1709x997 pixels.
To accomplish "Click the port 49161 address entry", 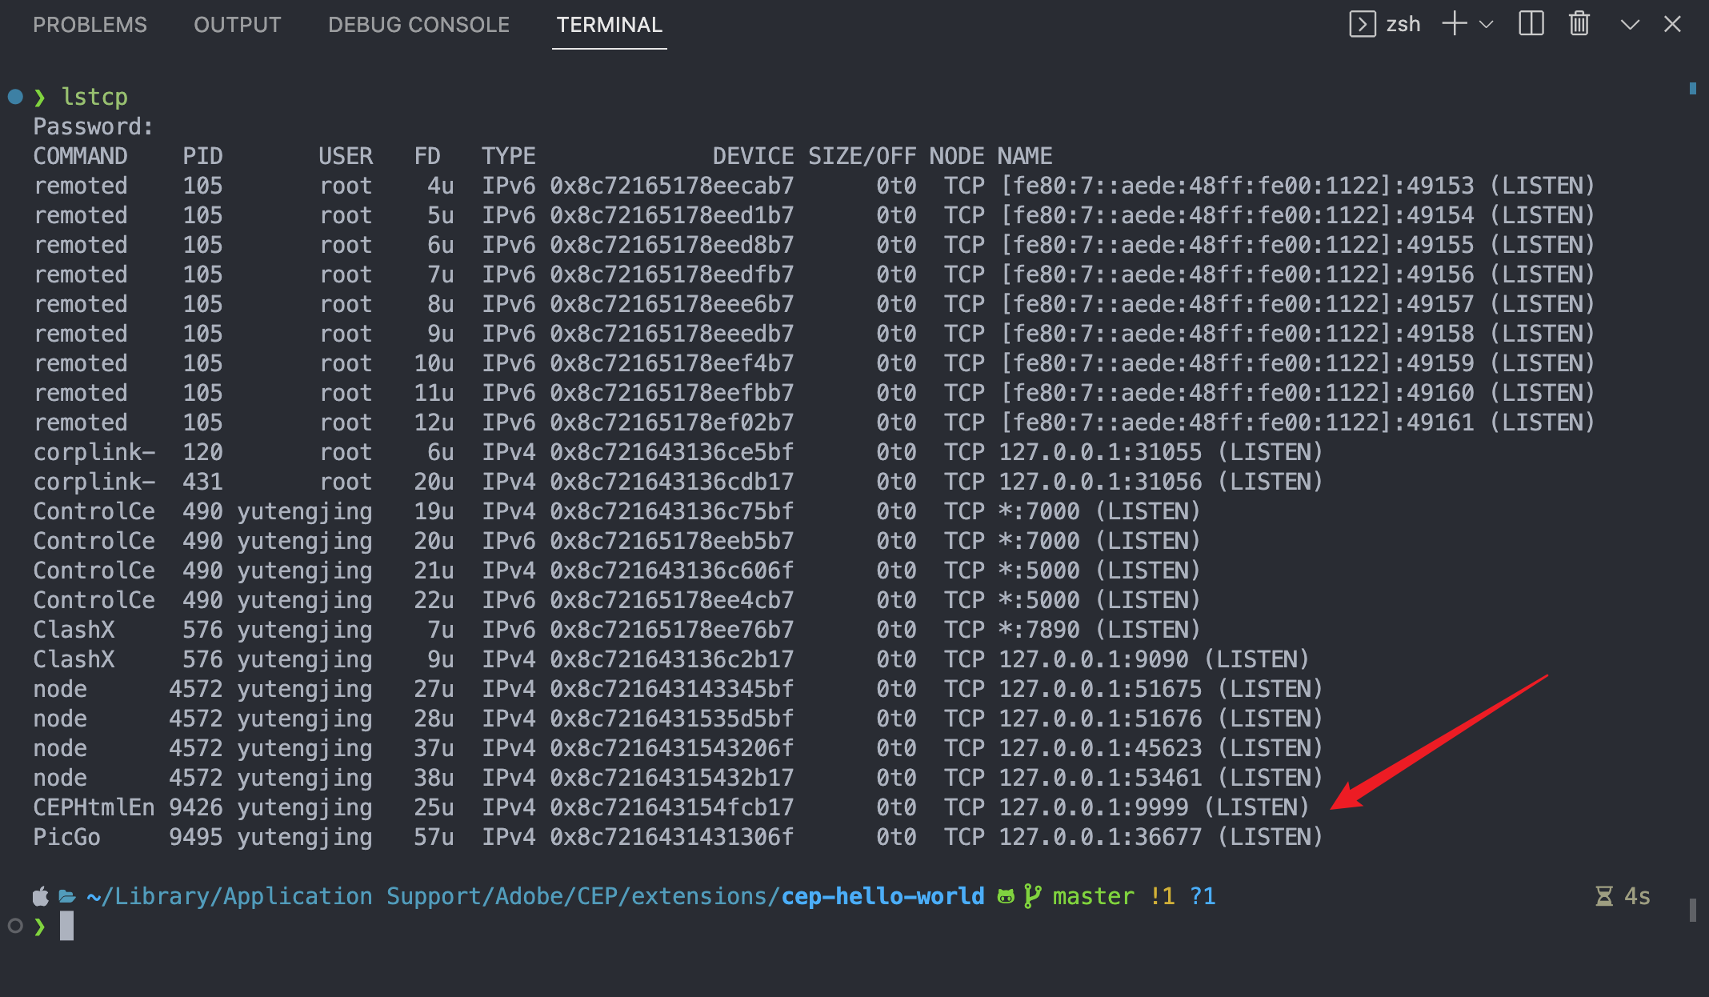I will pyautogui.click(x=1237, y=422).
